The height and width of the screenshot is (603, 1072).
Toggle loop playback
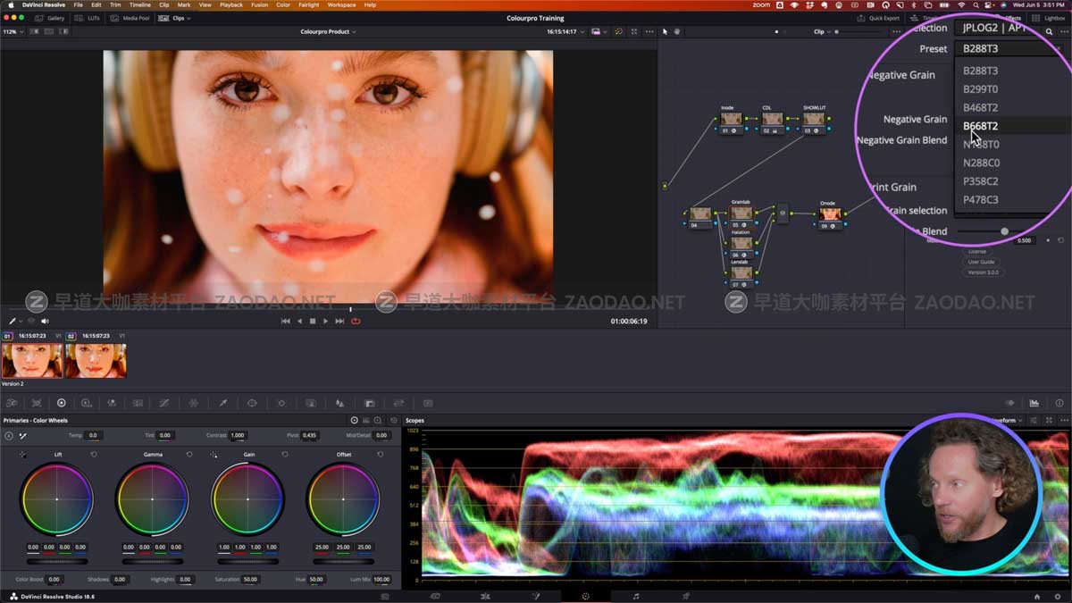[356, 321]
